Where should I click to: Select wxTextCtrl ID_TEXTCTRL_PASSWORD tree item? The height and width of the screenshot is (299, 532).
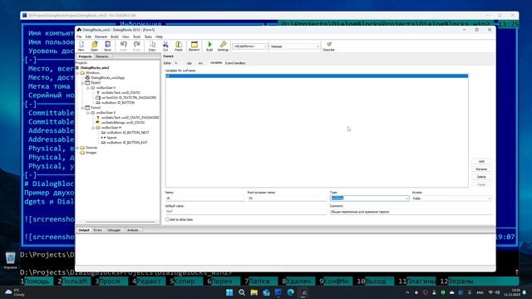coord(129,98)
